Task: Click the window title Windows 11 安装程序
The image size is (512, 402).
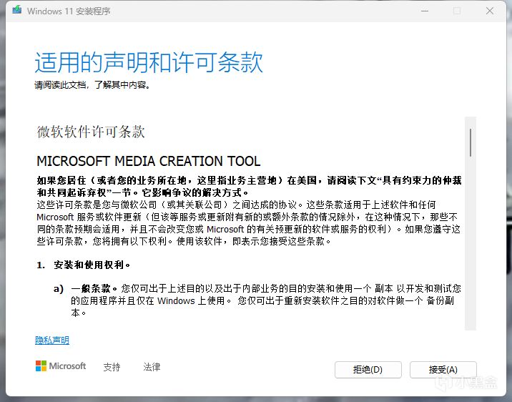Action: click(69, 11)
